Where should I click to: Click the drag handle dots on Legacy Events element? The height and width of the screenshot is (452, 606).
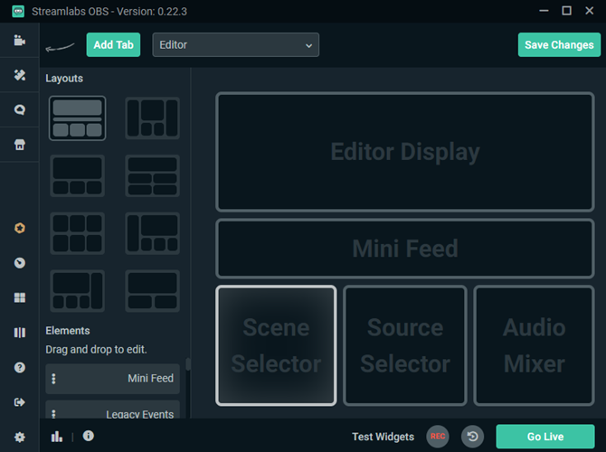[53, 414]
